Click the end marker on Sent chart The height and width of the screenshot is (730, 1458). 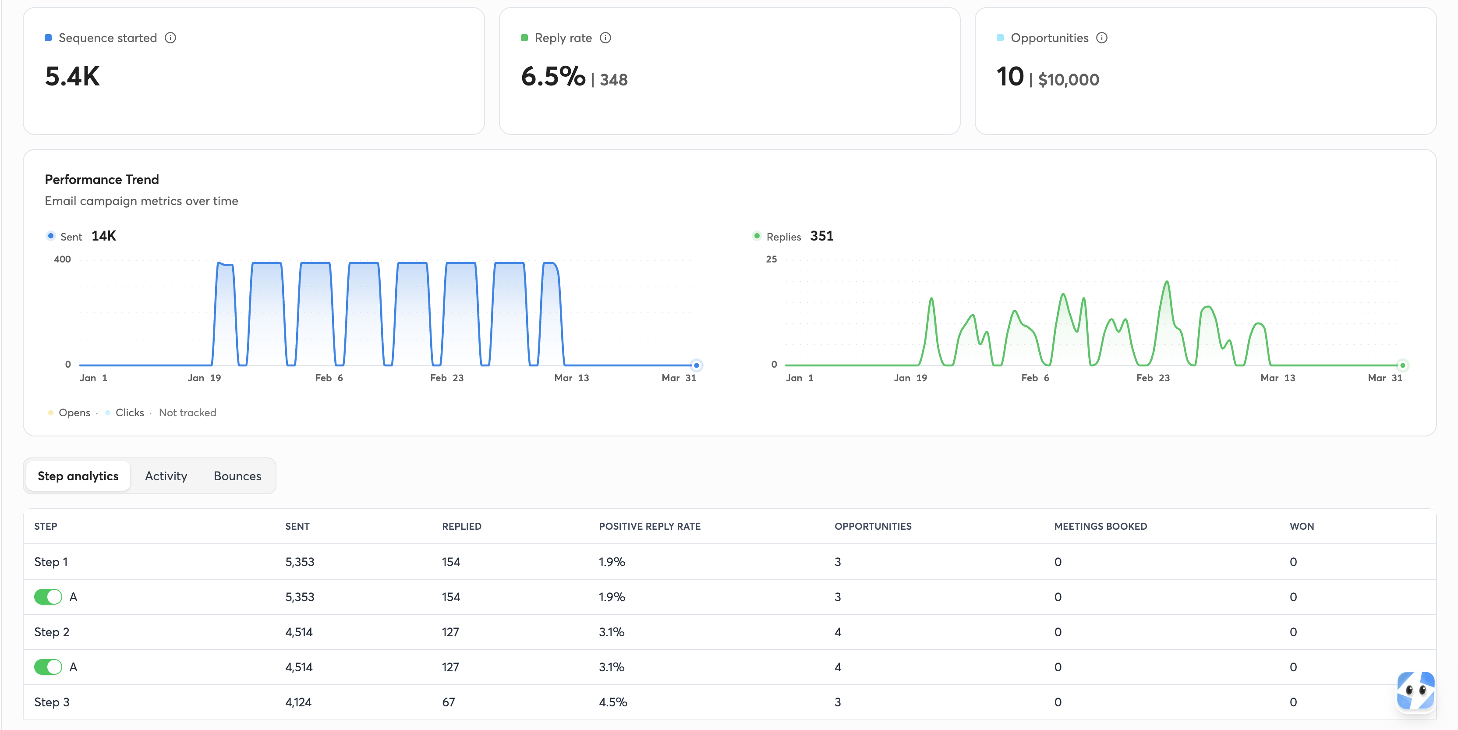697,365
